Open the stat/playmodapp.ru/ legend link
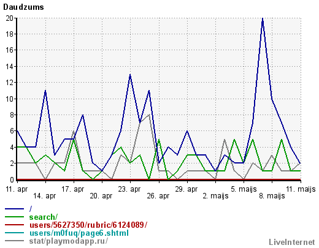 69,241
